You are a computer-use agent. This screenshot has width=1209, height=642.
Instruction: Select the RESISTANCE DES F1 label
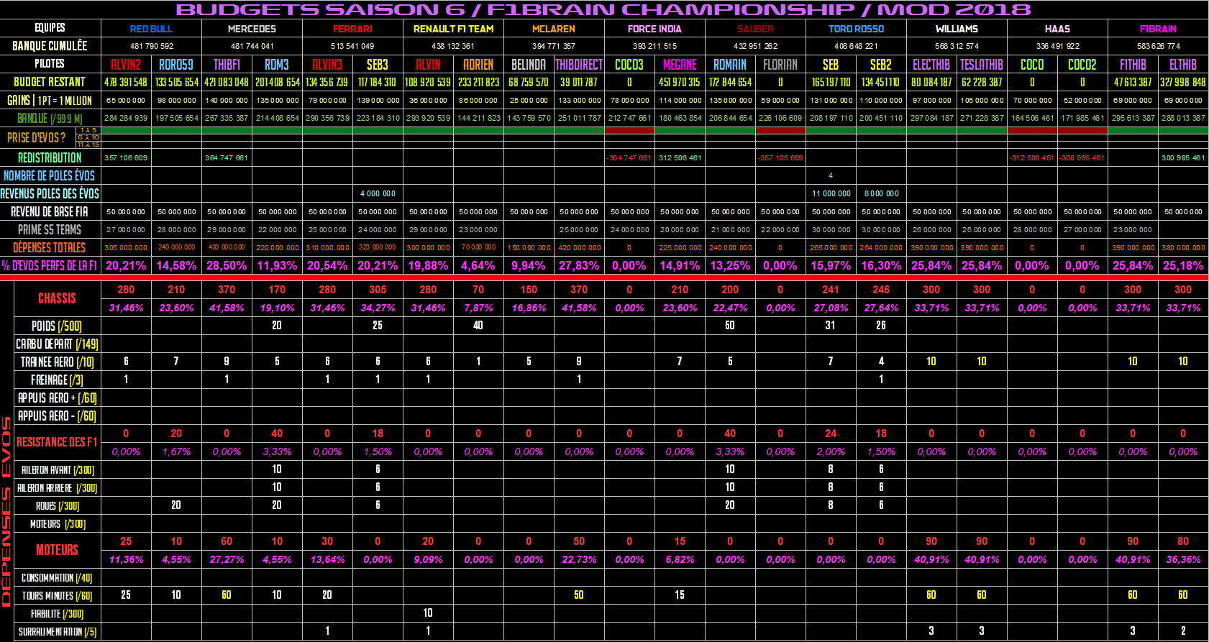tap(57, 442)
